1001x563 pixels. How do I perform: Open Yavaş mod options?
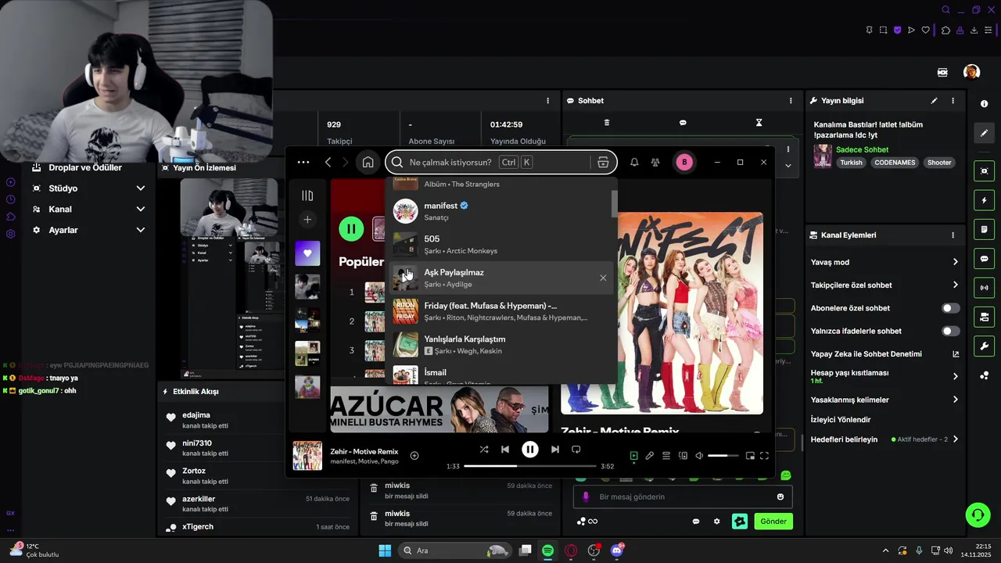(x=884, y=262)
